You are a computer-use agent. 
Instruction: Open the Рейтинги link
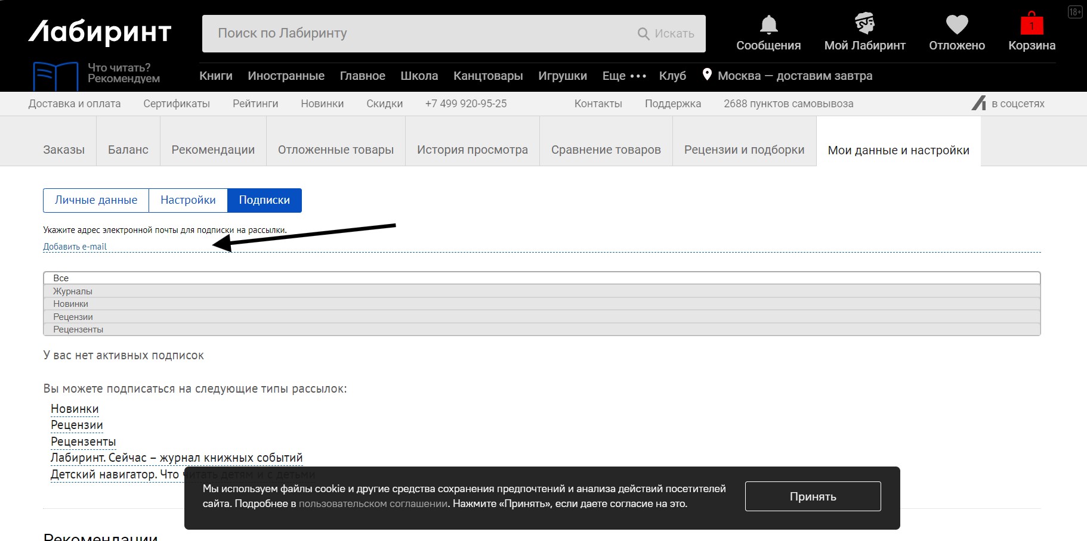255,104
